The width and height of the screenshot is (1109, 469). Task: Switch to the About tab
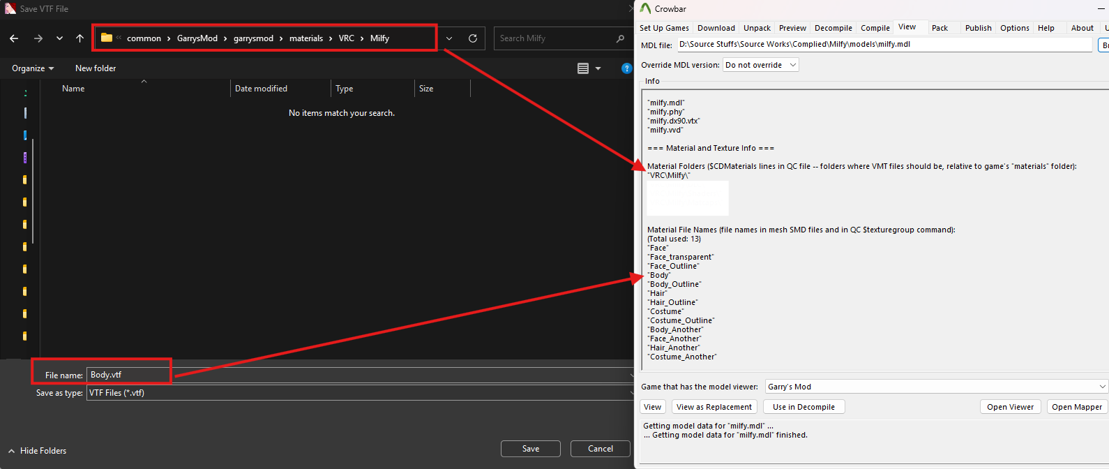pos(1082,28)
